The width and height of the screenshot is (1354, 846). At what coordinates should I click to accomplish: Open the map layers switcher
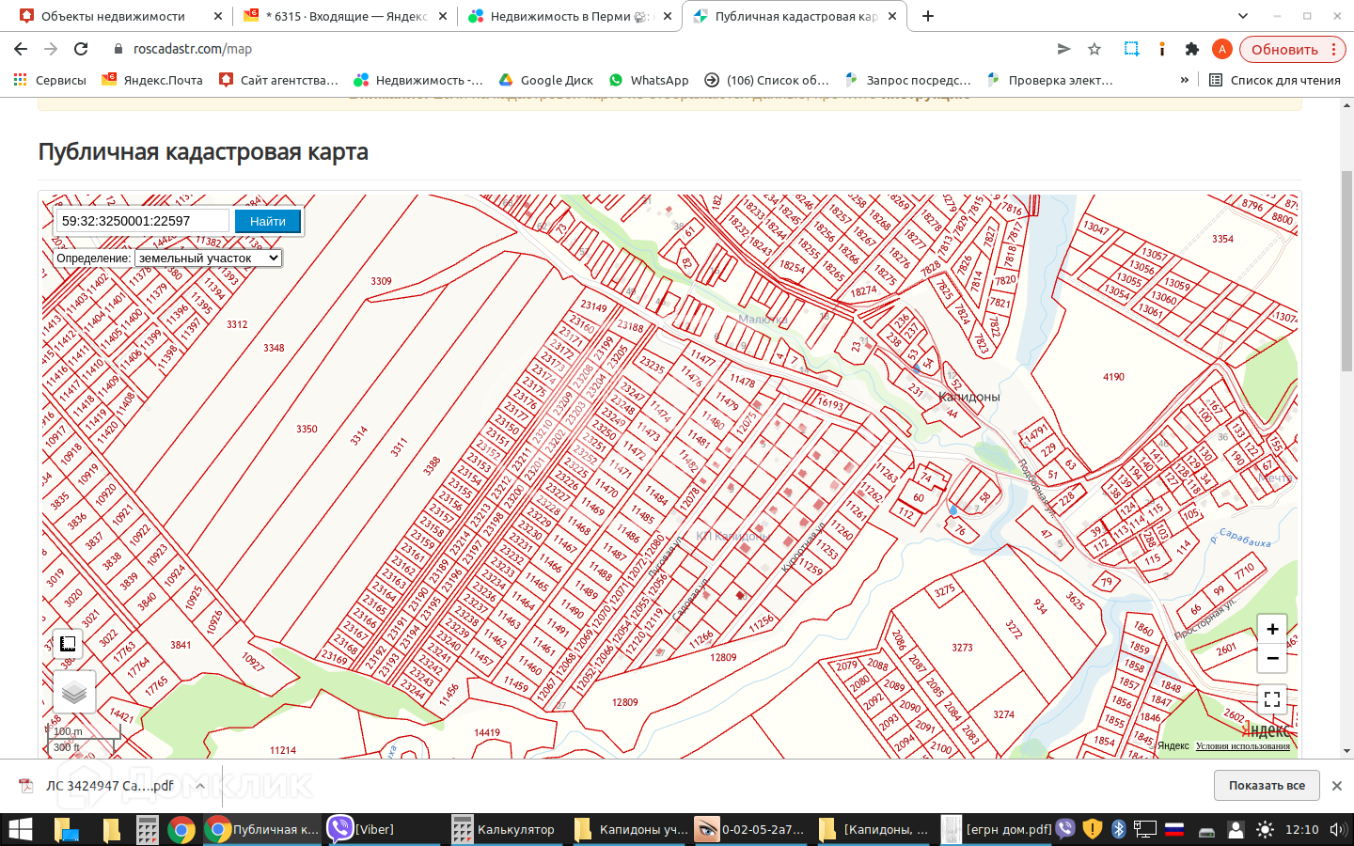(74, 693)
